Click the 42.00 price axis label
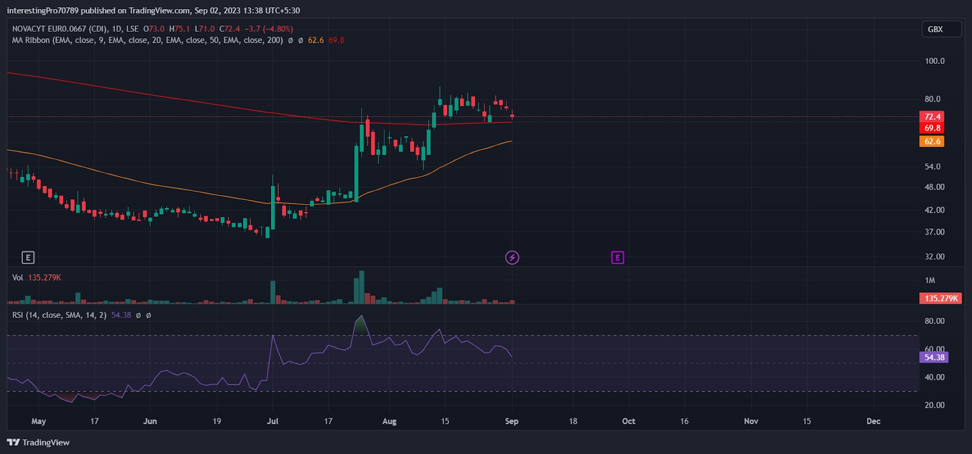Screen dimensions: 972x454 point(934,210)
